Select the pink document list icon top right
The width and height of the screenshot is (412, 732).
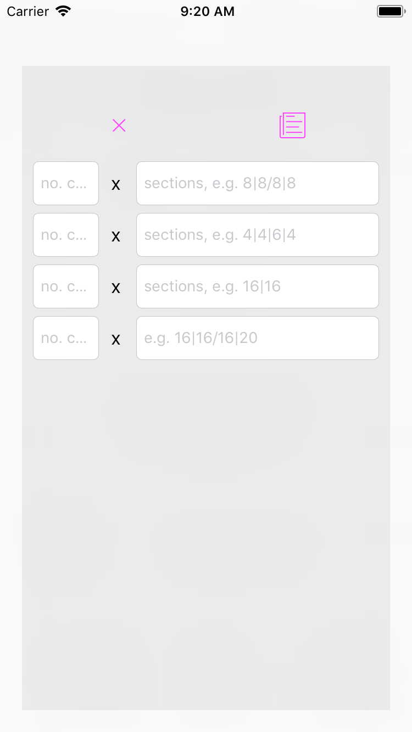tap(292, 125)
